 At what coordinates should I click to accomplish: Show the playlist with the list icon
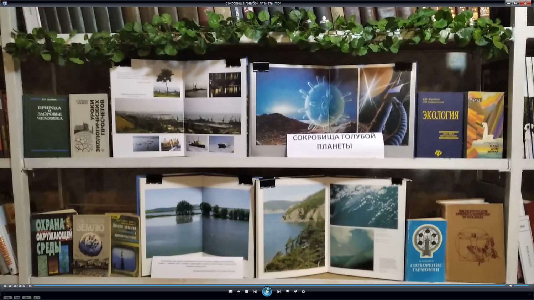point(287,291)
